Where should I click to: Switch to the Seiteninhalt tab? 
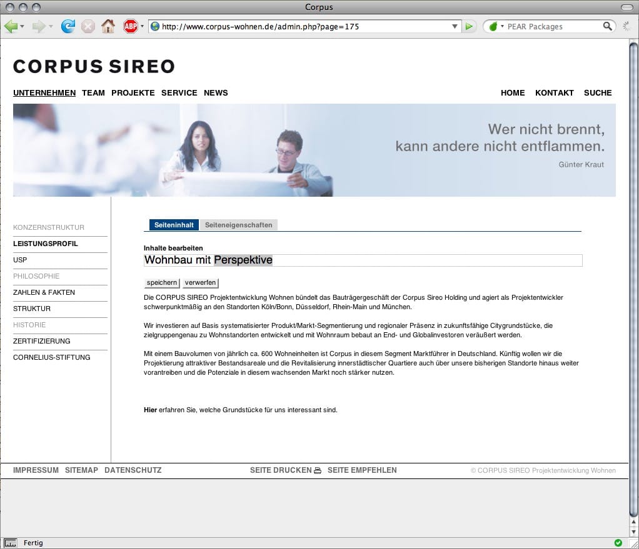pos(174,225)
